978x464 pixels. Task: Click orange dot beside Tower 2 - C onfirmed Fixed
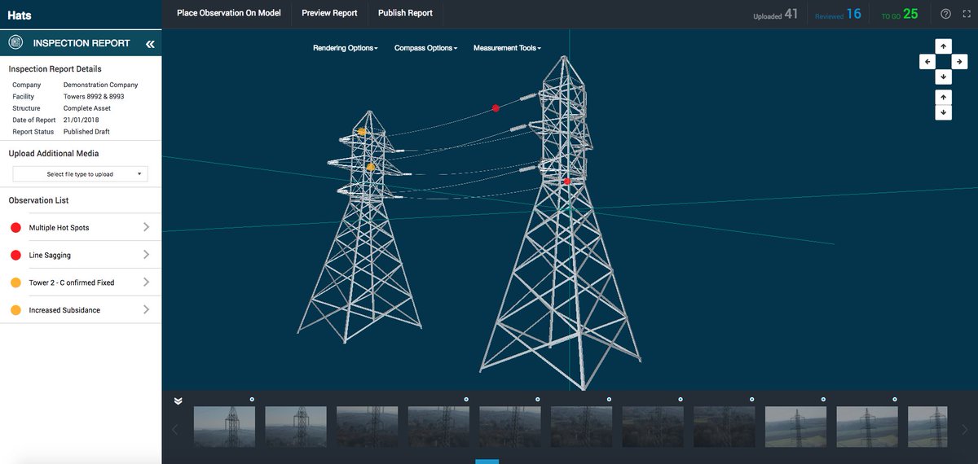point(15,282)
